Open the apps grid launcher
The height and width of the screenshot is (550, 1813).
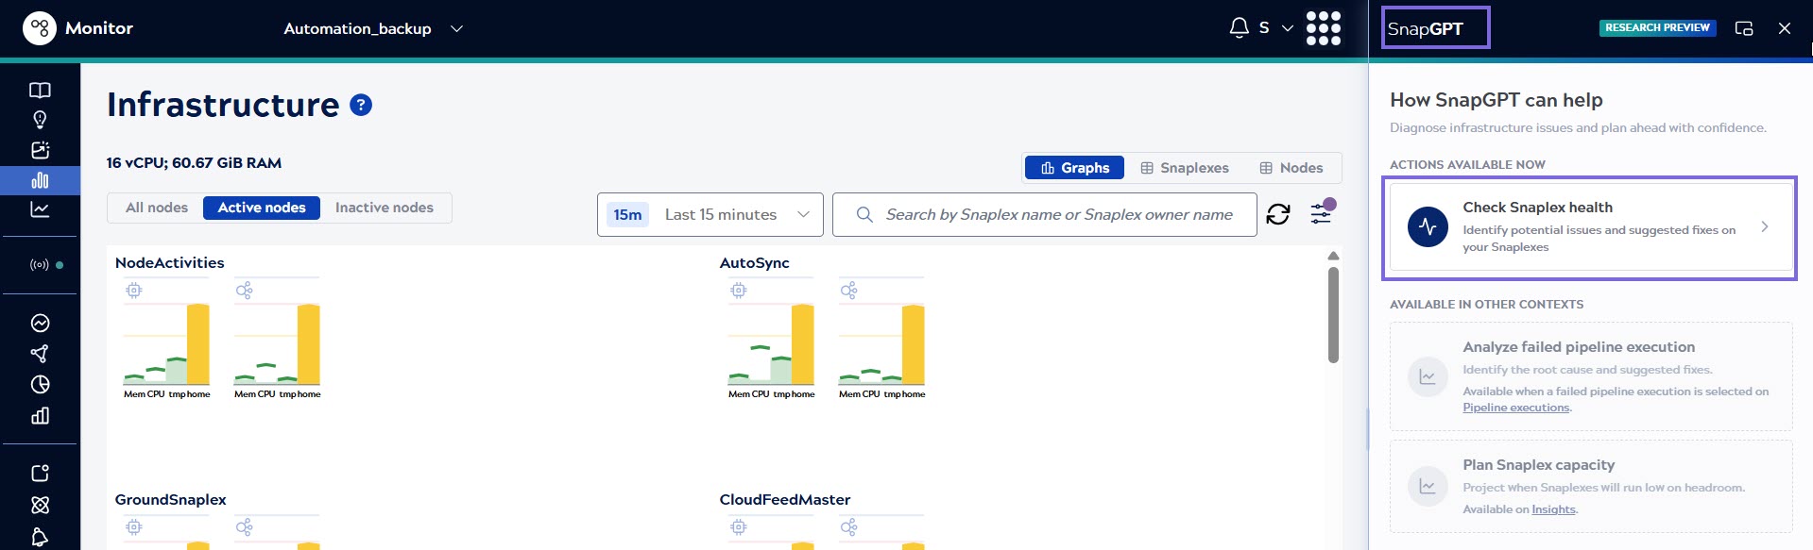pos(1323,28)
